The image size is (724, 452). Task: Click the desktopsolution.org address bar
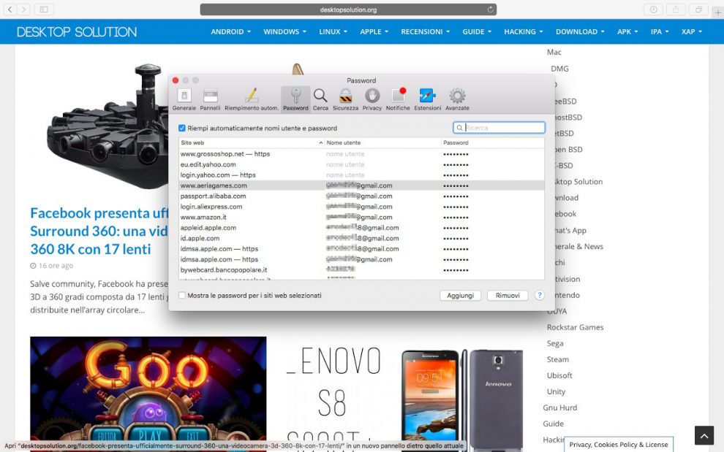348,9
